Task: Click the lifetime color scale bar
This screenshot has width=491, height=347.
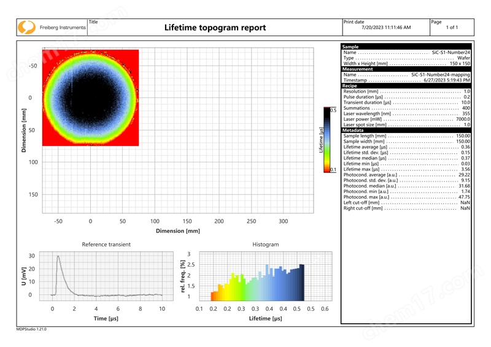Action: pyautogui.click(x=326, y=140)
